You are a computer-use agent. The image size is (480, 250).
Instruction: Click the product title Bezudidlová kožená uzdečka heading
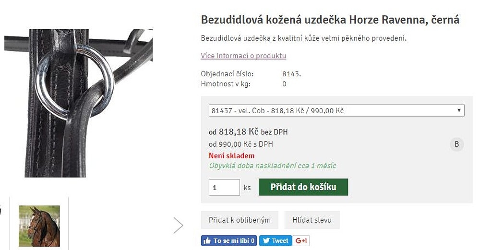[330, 20]
